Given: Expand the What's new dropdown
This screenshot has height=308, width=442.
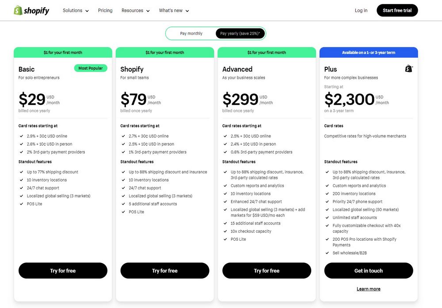Looking at the screenshot, I should (171, 10).
